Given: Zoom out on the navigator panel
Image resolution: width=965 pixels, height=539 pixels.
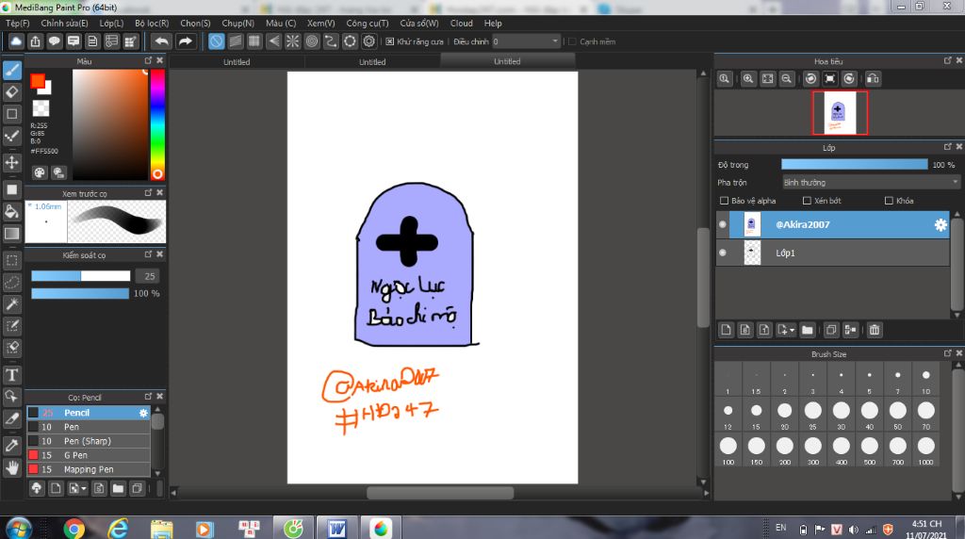Looking at the screenshot, I should click(x=787, y=79).
